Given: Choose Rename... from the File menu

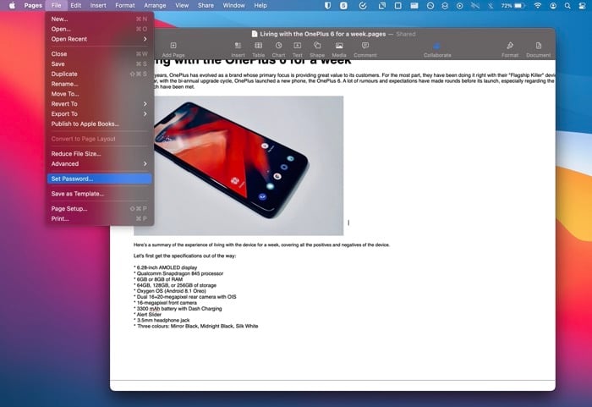Looking at the screenshot, I should (x=99, y=84).
